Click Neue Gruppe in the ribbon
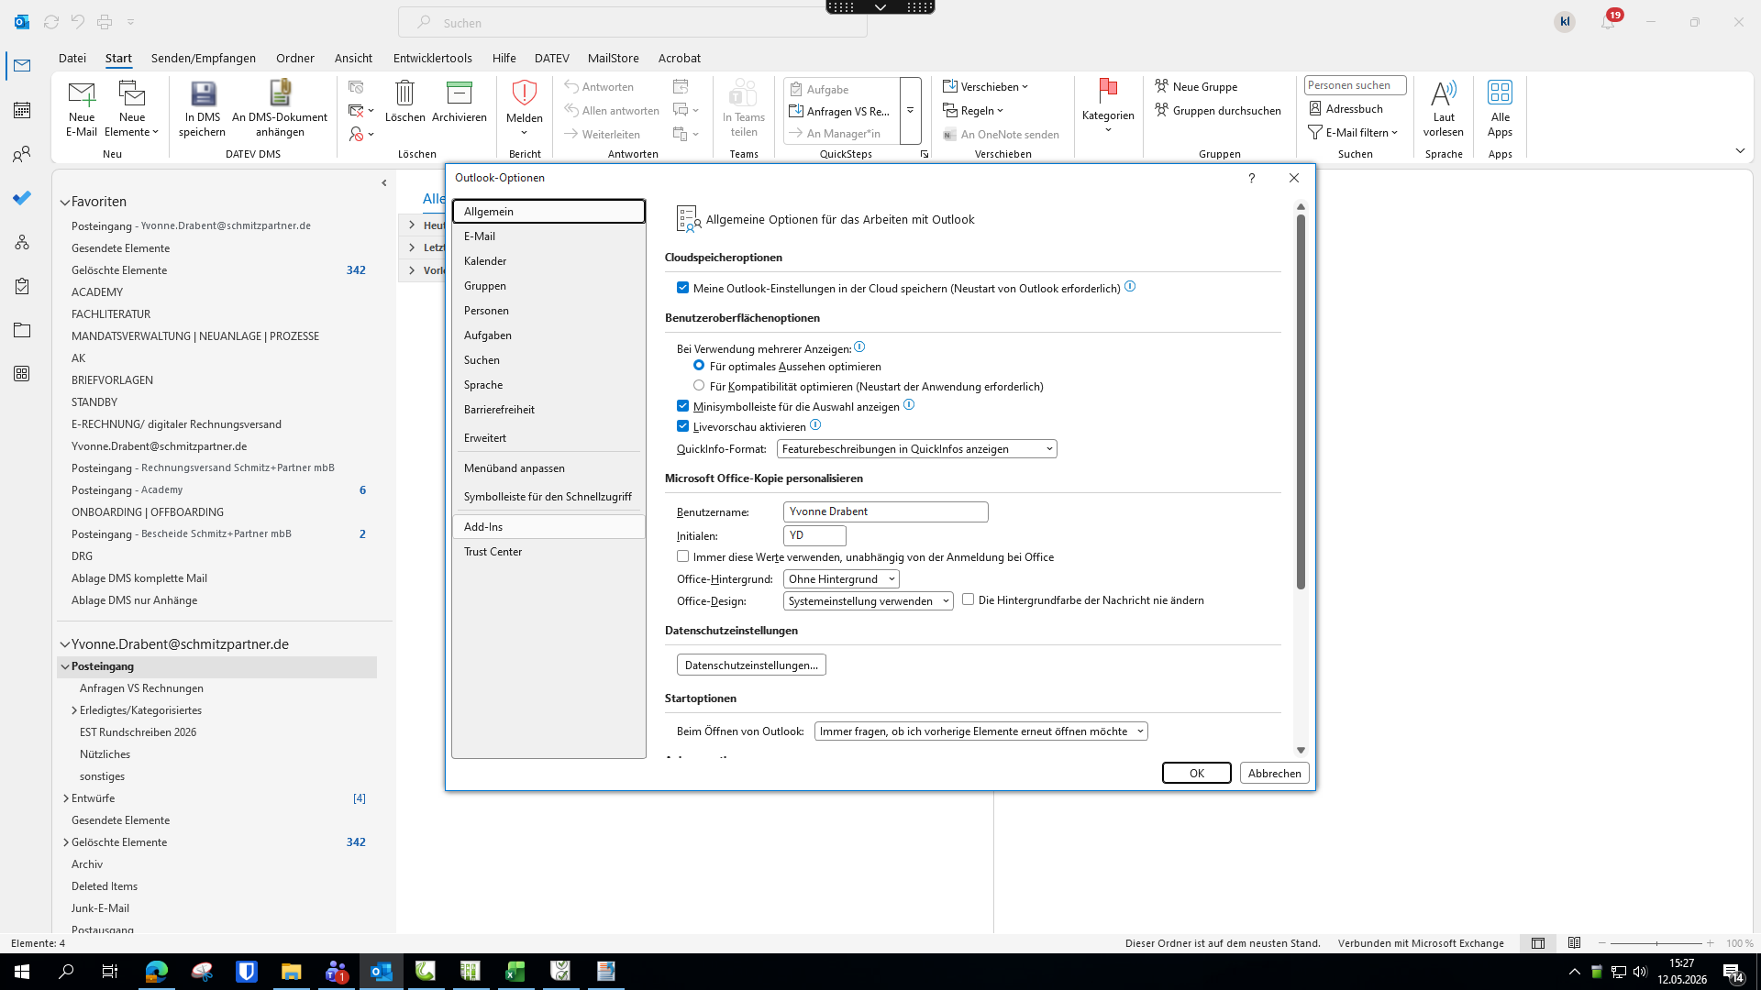The width and height of the screenshot is (1761, 990). pos(1196,86)
